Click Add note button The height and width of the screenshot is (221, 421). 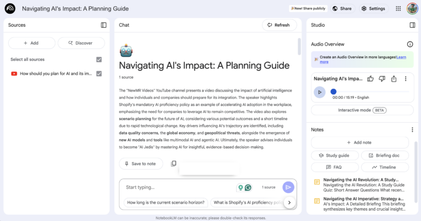[x=360, y=143]
